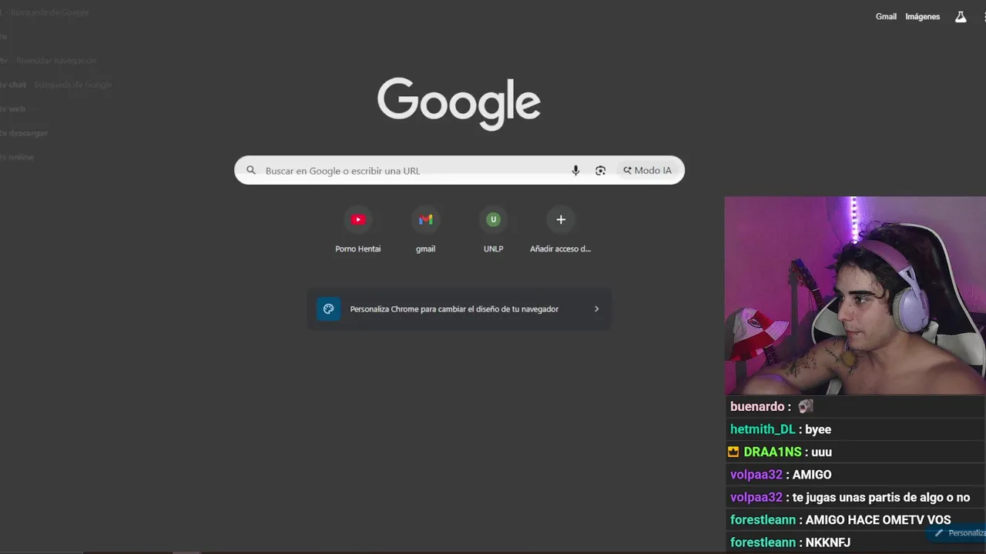Open the Imágenes link

(x=922, y=17)
